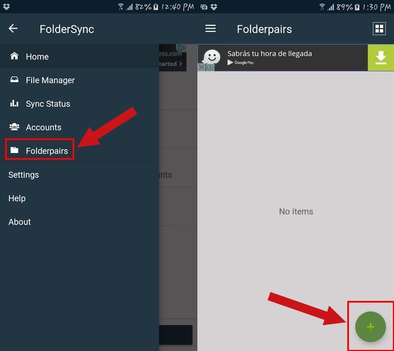Image resolution: width=394 pixels, height=351 pixels.
Task: Close the ad with the X icon
Action: click(202, 67)
